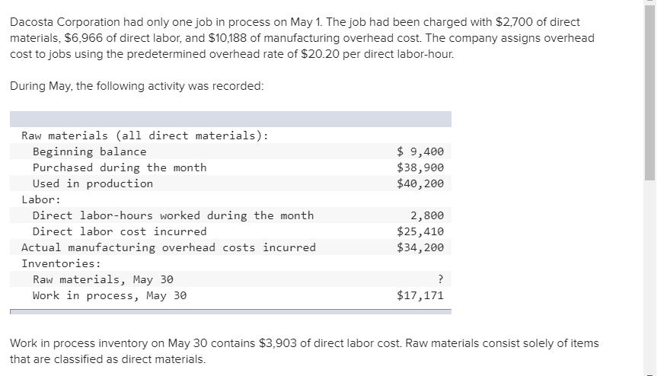The width and height of the screenshot is (667, 376).
Task: Click the "Used in production" row label
Action: coord(93,183)
